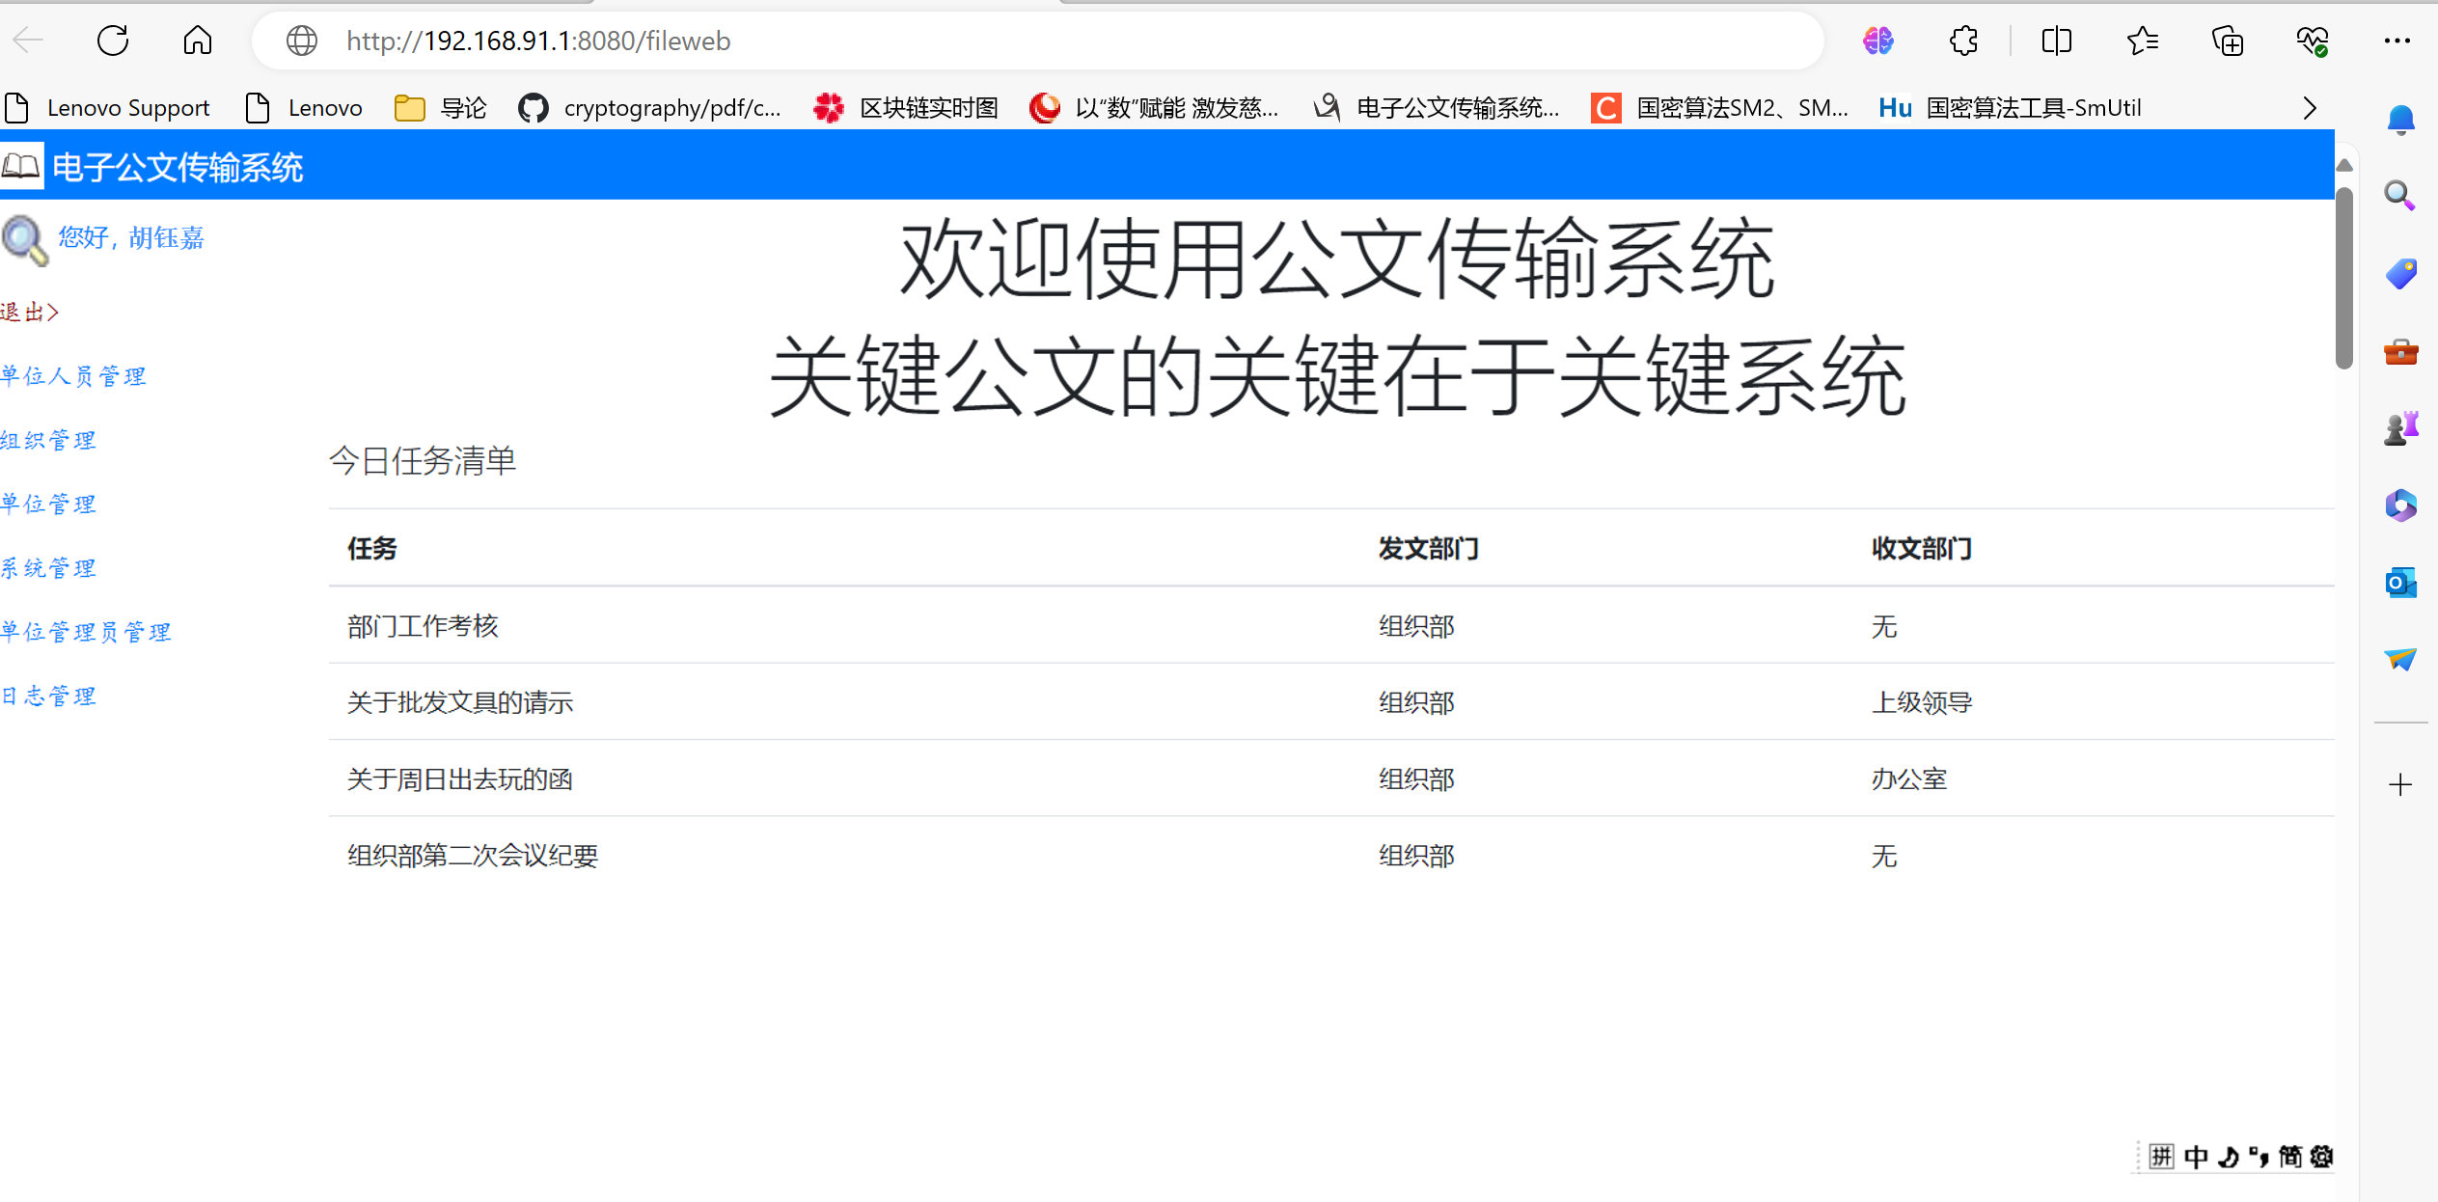
Task: Open the Outlook sidebar icon
Action: tap(2400, 583)
